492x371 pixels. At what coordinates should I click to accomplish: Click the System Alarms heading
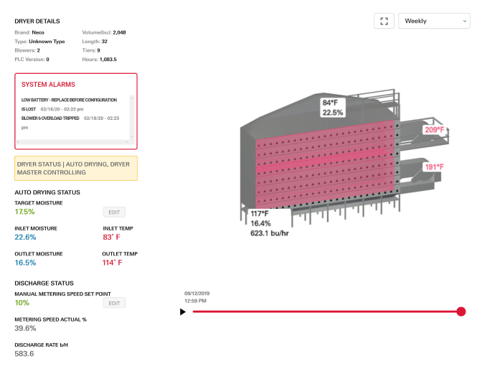tap(48, 85)
